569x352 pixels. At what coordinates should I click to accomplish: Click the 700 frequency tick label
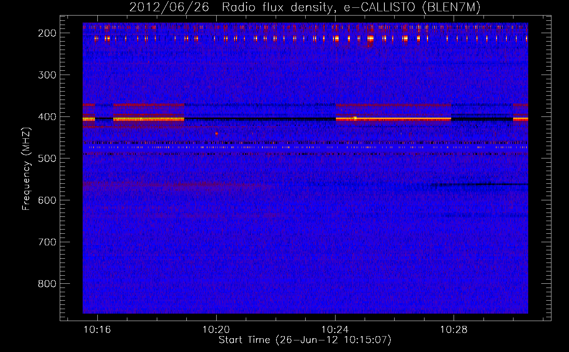pos(47,242)
